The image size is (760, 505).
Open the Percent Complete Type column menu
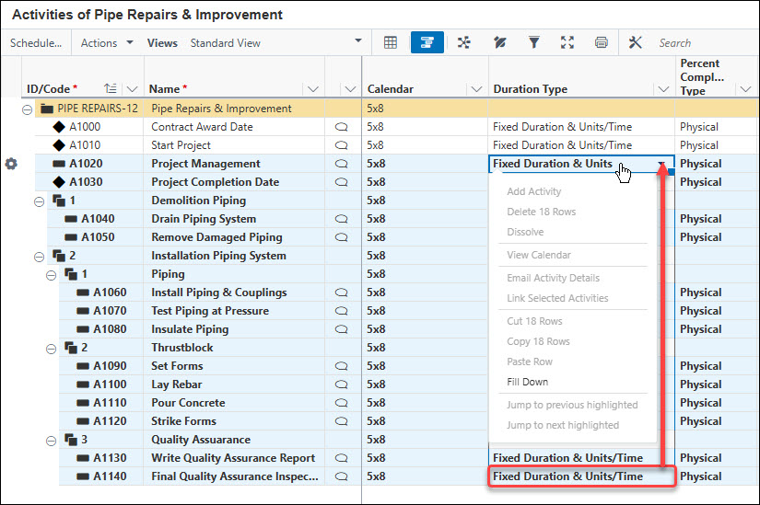pos(745,89)
